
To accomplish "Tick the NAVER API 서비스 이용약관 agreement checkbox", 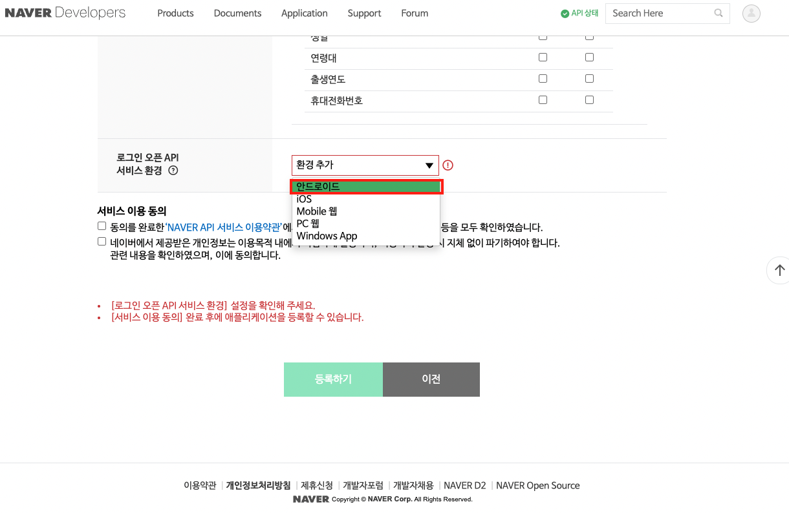I will pyautogui.click(x=102, y=226).
